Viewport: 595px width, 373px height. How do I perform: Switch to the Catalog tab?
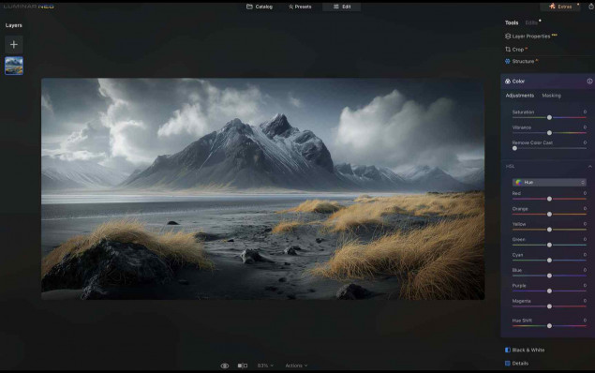click(260, 7)
